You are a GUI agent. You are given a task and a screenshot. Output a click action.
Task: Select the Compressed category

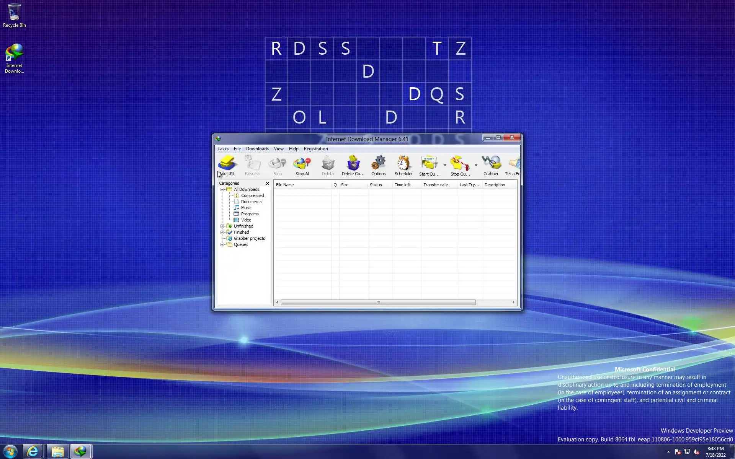tap(252, 195)
